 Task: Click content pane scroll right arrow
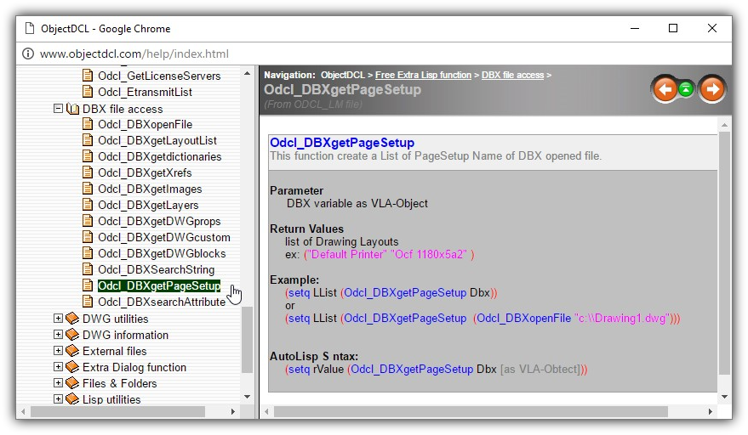711,412
